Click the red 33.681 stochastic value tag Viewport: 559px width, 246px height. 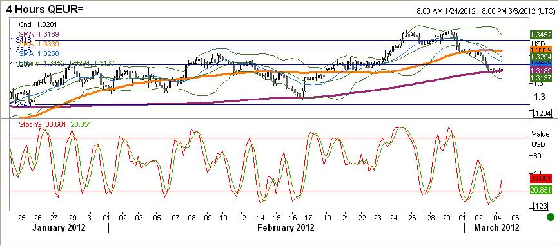[541, 178]
